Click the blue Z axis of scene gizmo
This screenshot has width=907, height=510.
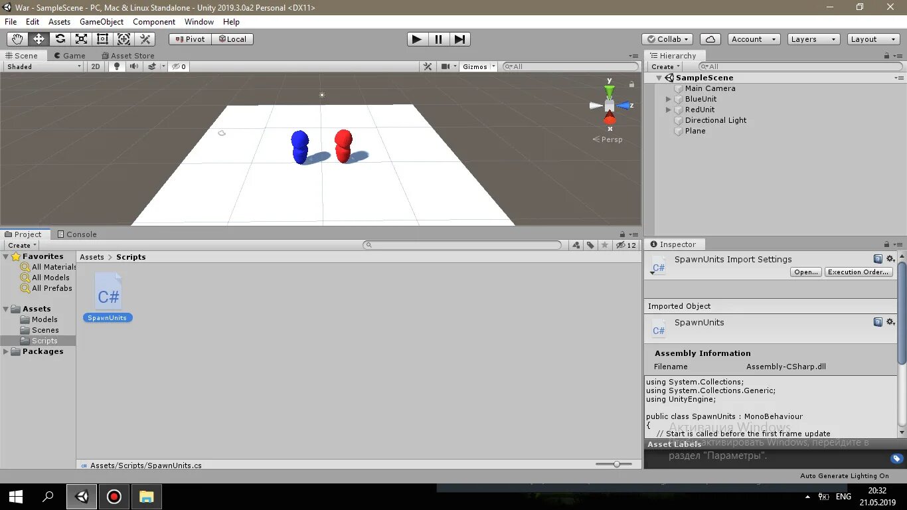(x=625, y=106)
